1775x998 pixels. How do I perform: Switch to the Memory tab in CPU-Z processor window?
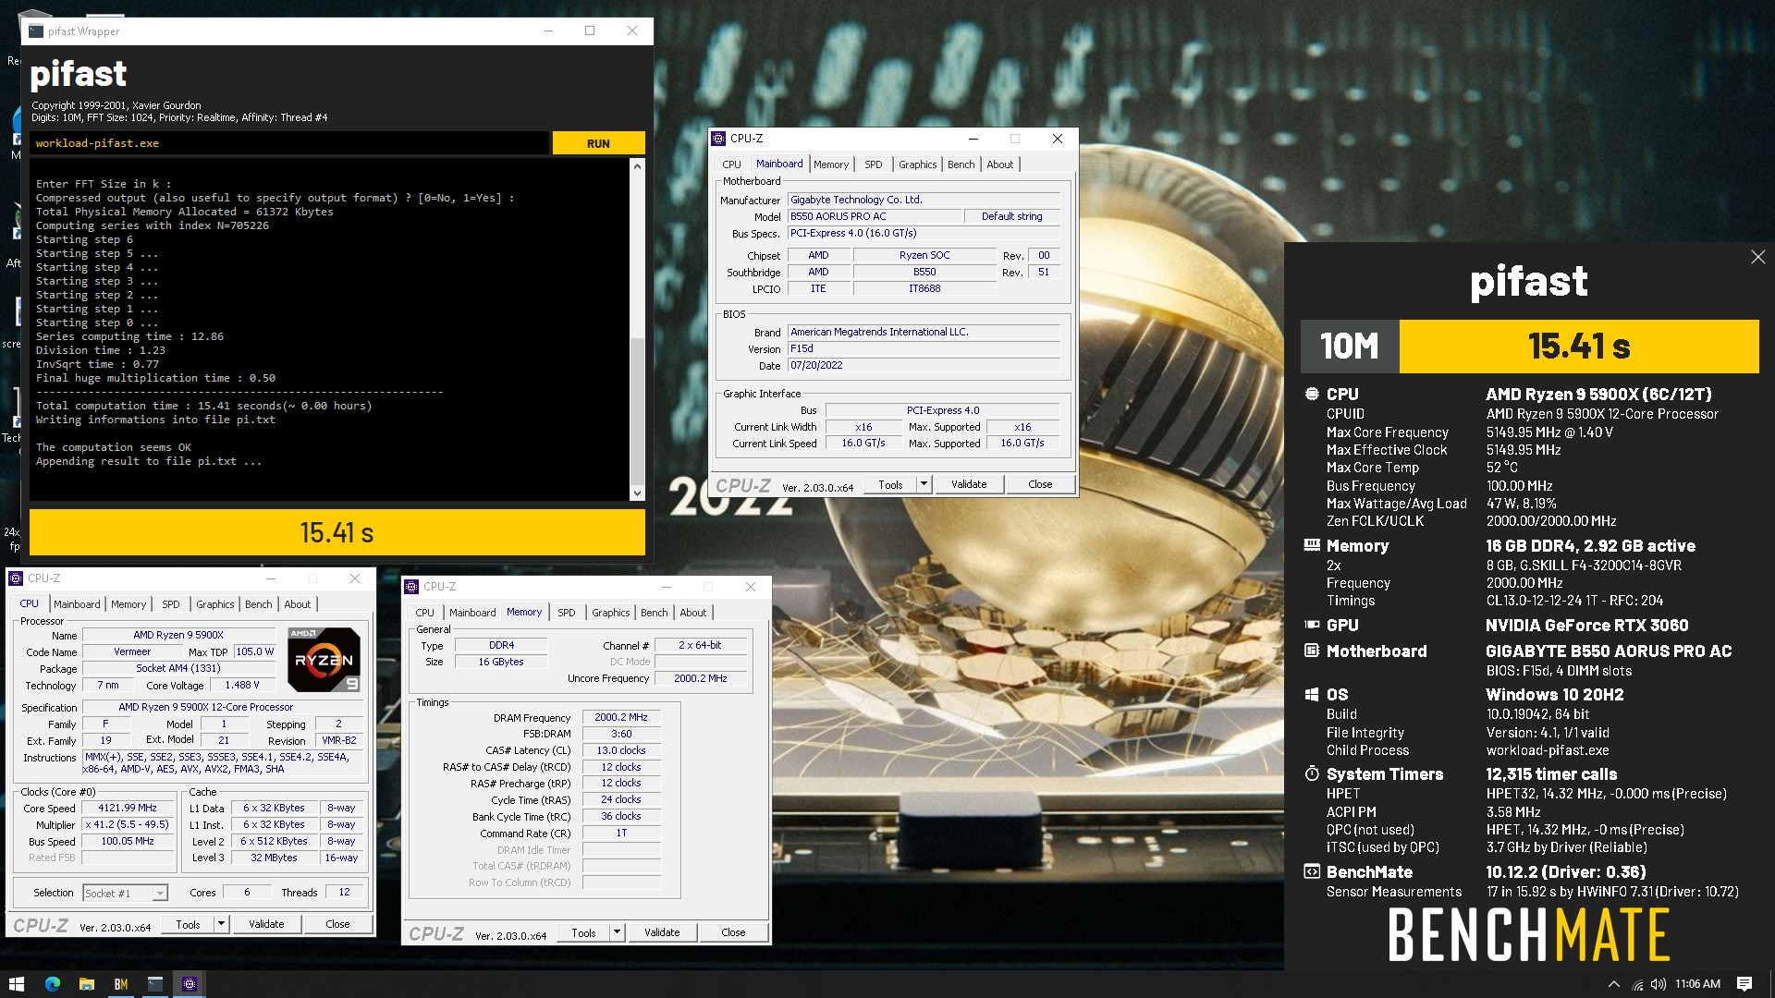129,604
